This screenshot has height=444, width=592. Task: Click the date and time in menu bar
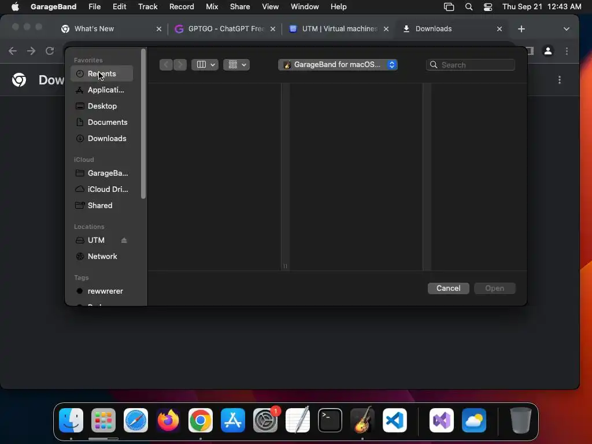click(542, 7)
